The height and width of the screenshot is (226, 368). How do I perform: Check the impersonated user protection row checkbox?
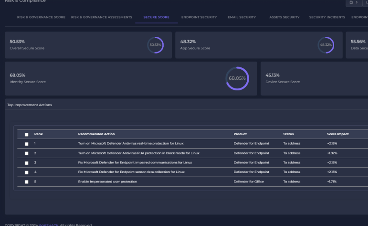click(x=27, y=182)
